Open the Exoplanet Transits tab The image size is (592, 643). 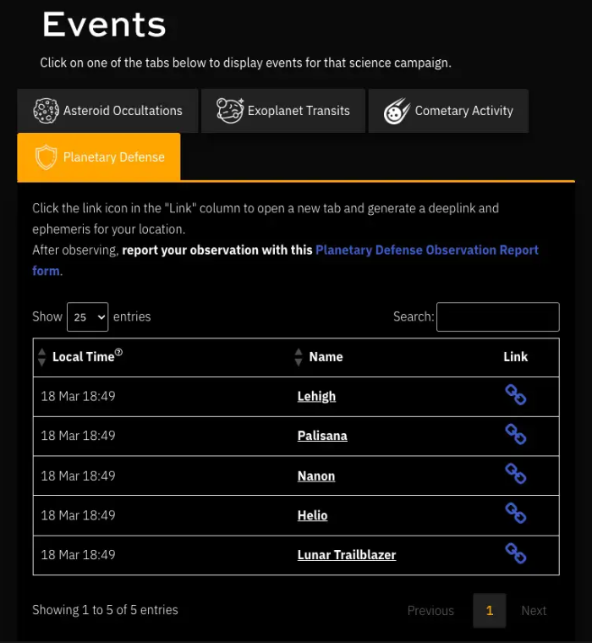click(x=283, y=111)
